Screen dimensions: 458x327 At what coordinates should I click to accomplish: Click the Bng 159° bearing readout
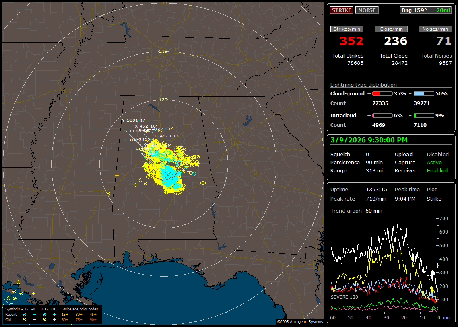point(414,10)
